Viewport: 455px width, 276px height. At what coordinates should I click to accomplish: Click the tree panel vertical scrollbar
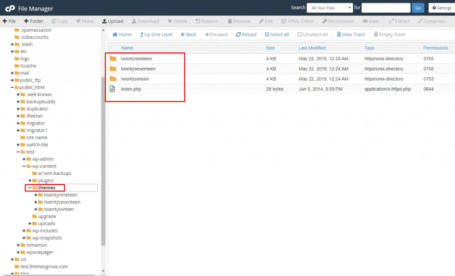tap(103, 161)
